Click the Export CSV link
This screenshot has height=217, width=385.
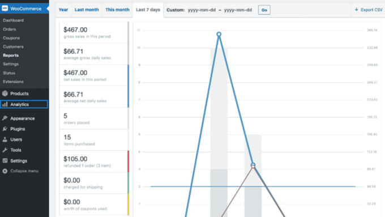(369, 10)
